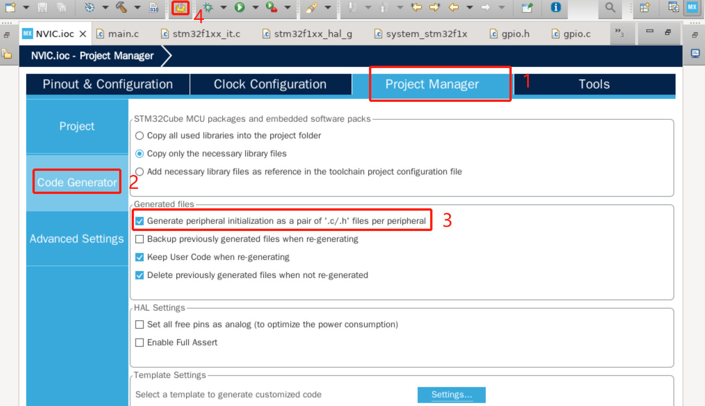Screen dimensions: 705x406
Task: Open the Clock Configuration tab
Action: [x=270, y=84]
